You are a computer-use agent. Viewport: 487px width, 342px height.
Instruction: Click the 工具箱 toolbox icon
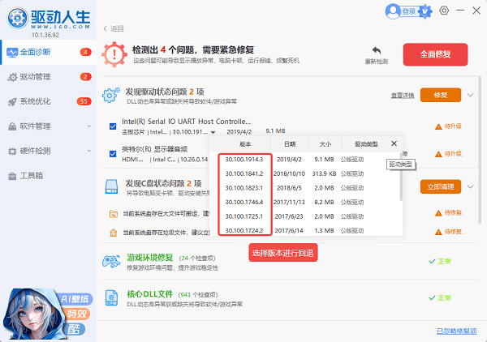pyautogui.click(x=12, y=175)
